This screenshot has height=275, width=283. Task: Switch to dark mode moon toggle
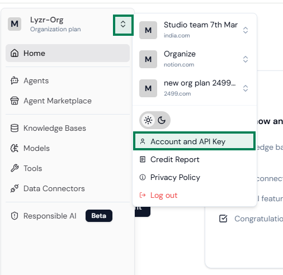162,120
